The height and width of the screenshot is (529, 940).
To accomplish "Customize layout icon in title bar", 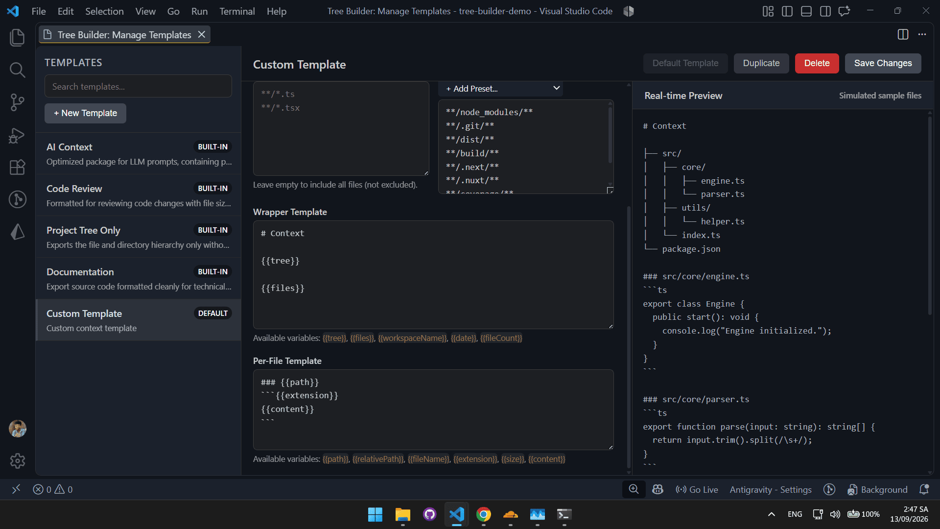I will [x=768, y=11].
